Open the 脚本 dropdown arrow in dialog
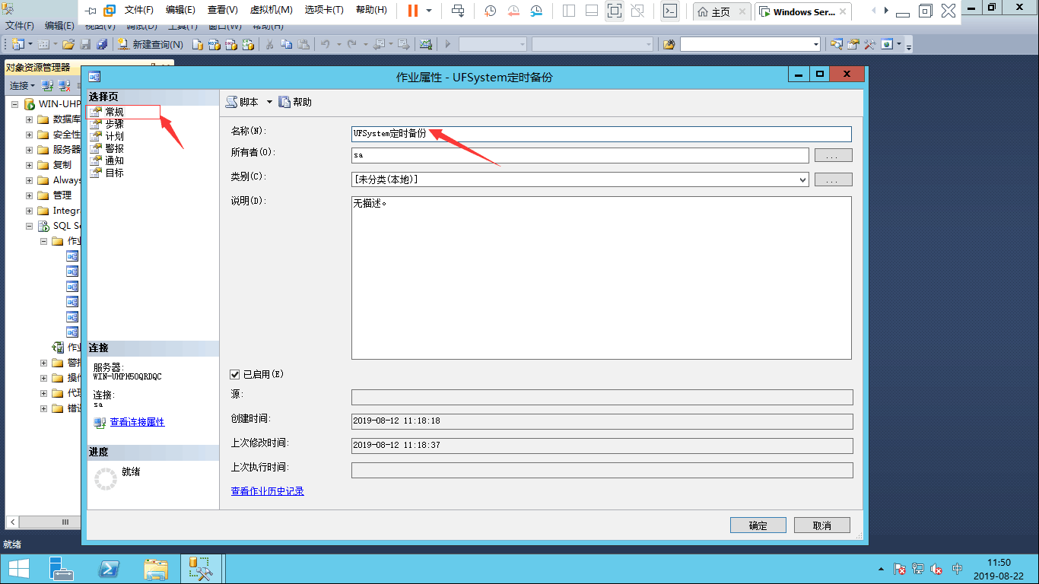The image size is (1039, 584). [269, 102]
